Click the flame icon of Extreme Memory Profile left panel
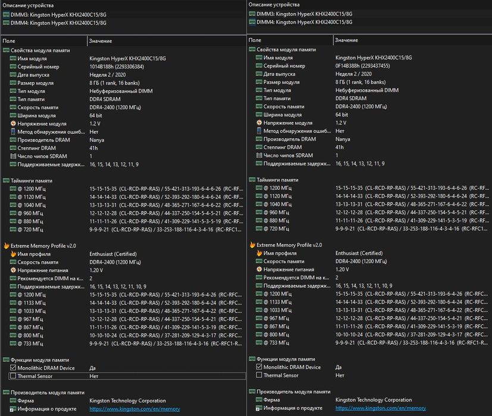The height and width of the screenshot is (416, 492). pyautogui.click(x=7, y=246)
